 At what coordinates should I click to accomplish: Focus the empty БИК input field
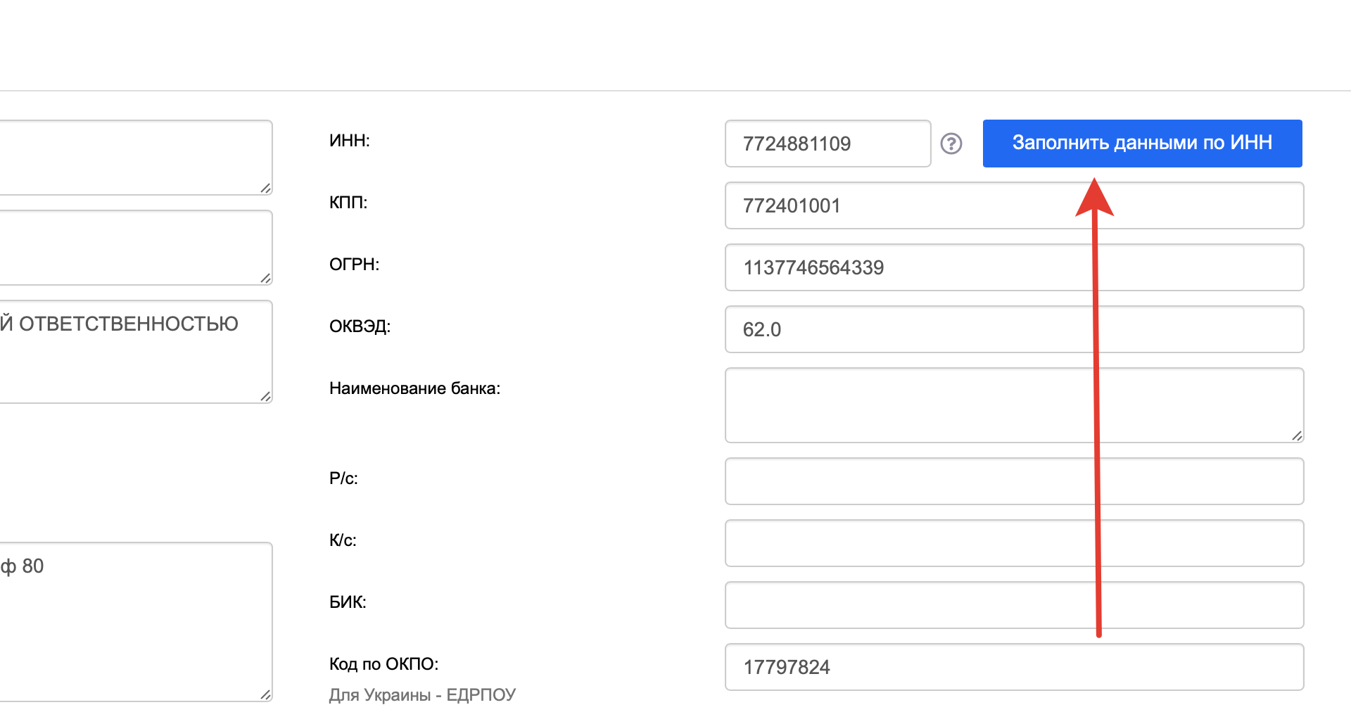(x=1014, y=605)
